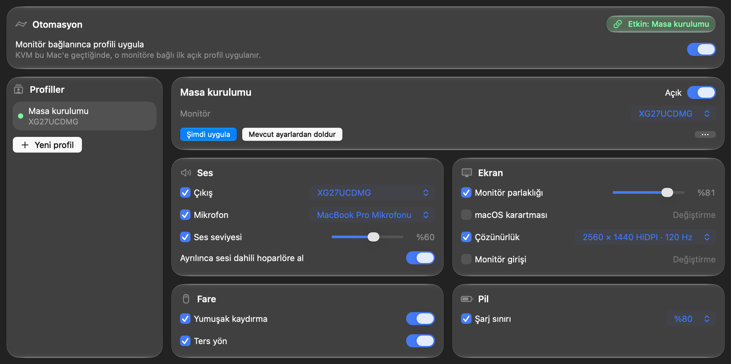The height and width of the screenshot is (364, 731).
Task: Uncheck the Çıkış checkbox
Action: 185,193
